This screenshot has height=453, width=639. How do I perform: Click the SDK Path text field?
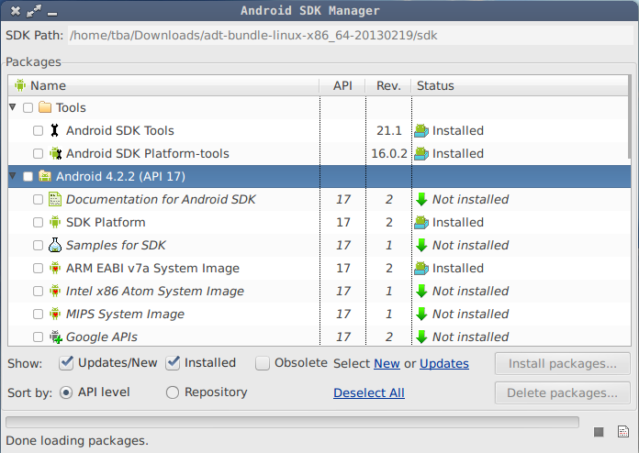[x=351, y=36]
